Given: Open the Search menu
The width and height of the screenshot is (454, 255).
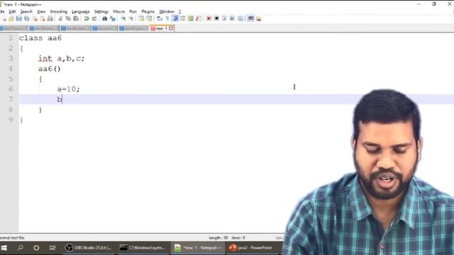Looking at the screenshot, I should (x=26, y=11).
